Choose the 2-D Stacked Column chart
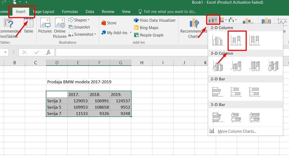Image resolution: width=289 pixels, height=156 pixels. (x=236, y=41)
